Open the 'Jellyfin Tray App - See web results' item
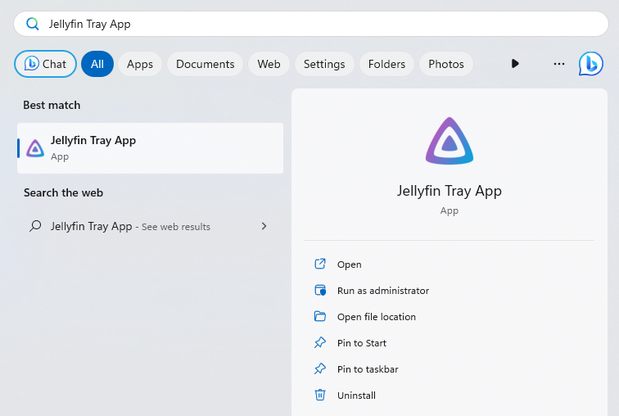The image size is (619, 416). coord(150,226)
